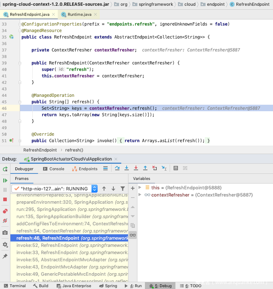This screenshot has width=273, height=289.
Task: Click override gutter icon on line 51
Action: click(11, 140)
